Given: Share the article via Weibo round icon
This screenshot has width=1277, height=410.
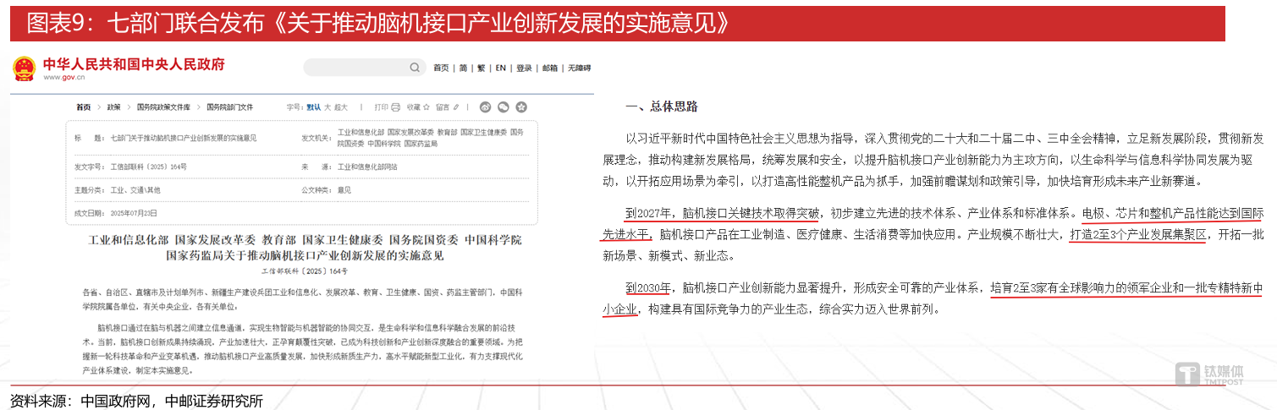Looking at the screenshot, I should click(x=485, y=107).
